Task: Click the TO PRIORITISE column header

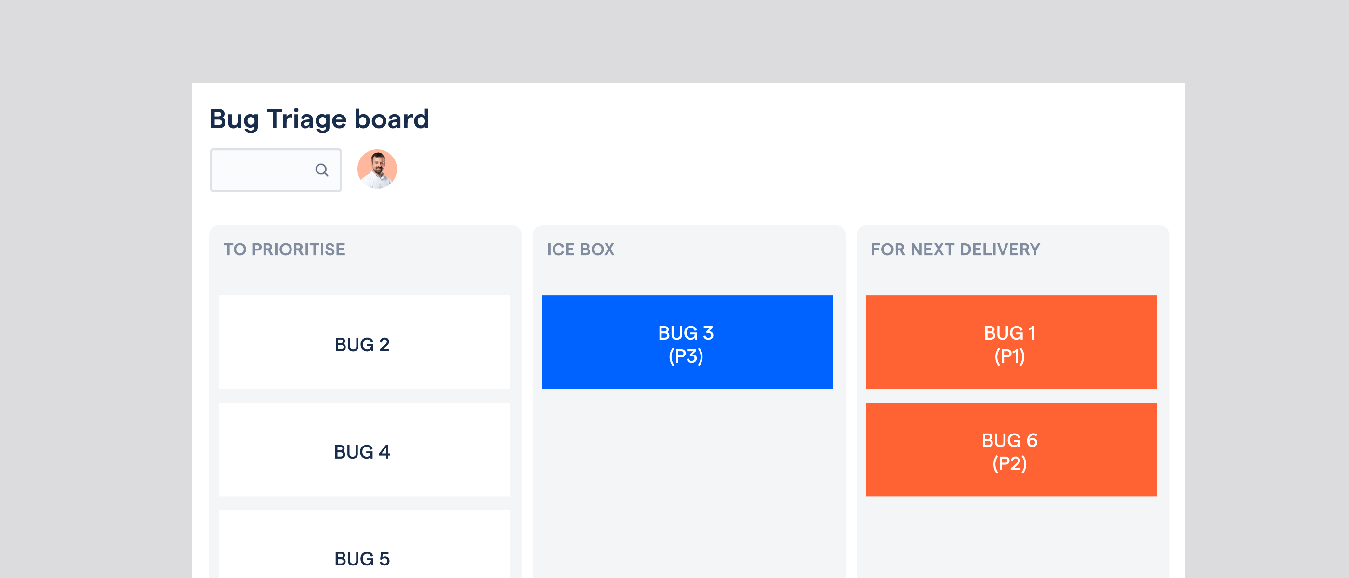Action: (x=284, y=249)
